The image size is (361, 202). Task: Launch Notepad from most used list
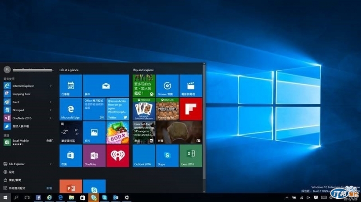[x=27, y=110]
